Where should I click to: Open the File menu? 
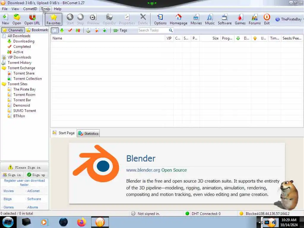pos(5,9)
